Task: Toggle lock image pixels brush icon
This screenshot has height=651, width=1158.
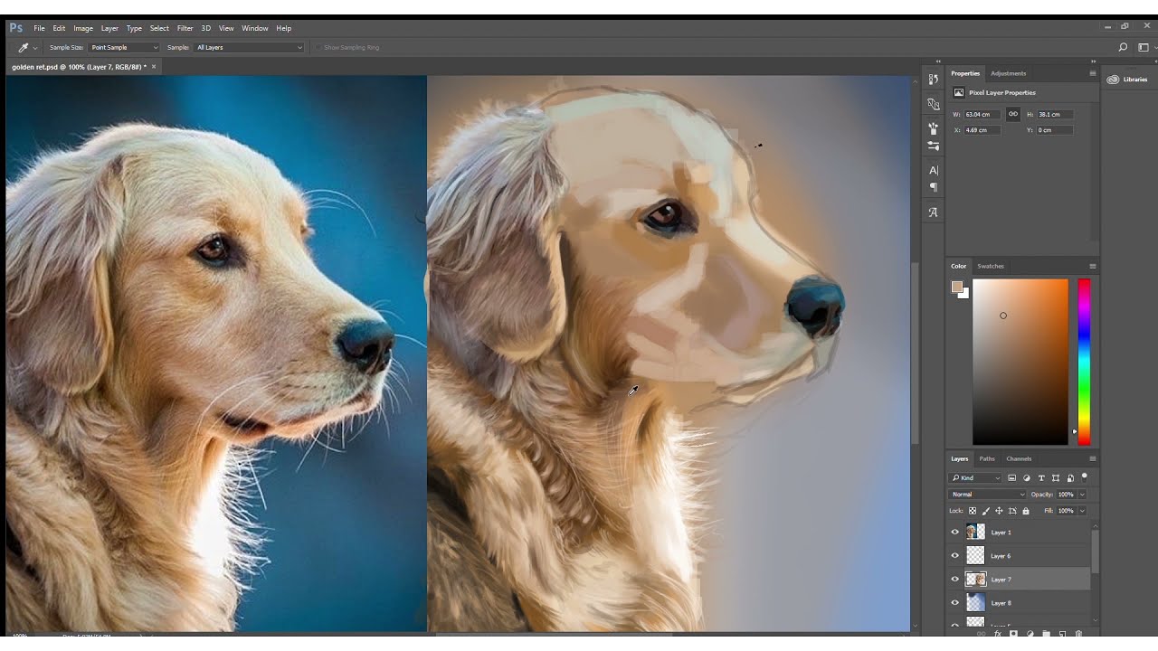Action: pos(986,511)
